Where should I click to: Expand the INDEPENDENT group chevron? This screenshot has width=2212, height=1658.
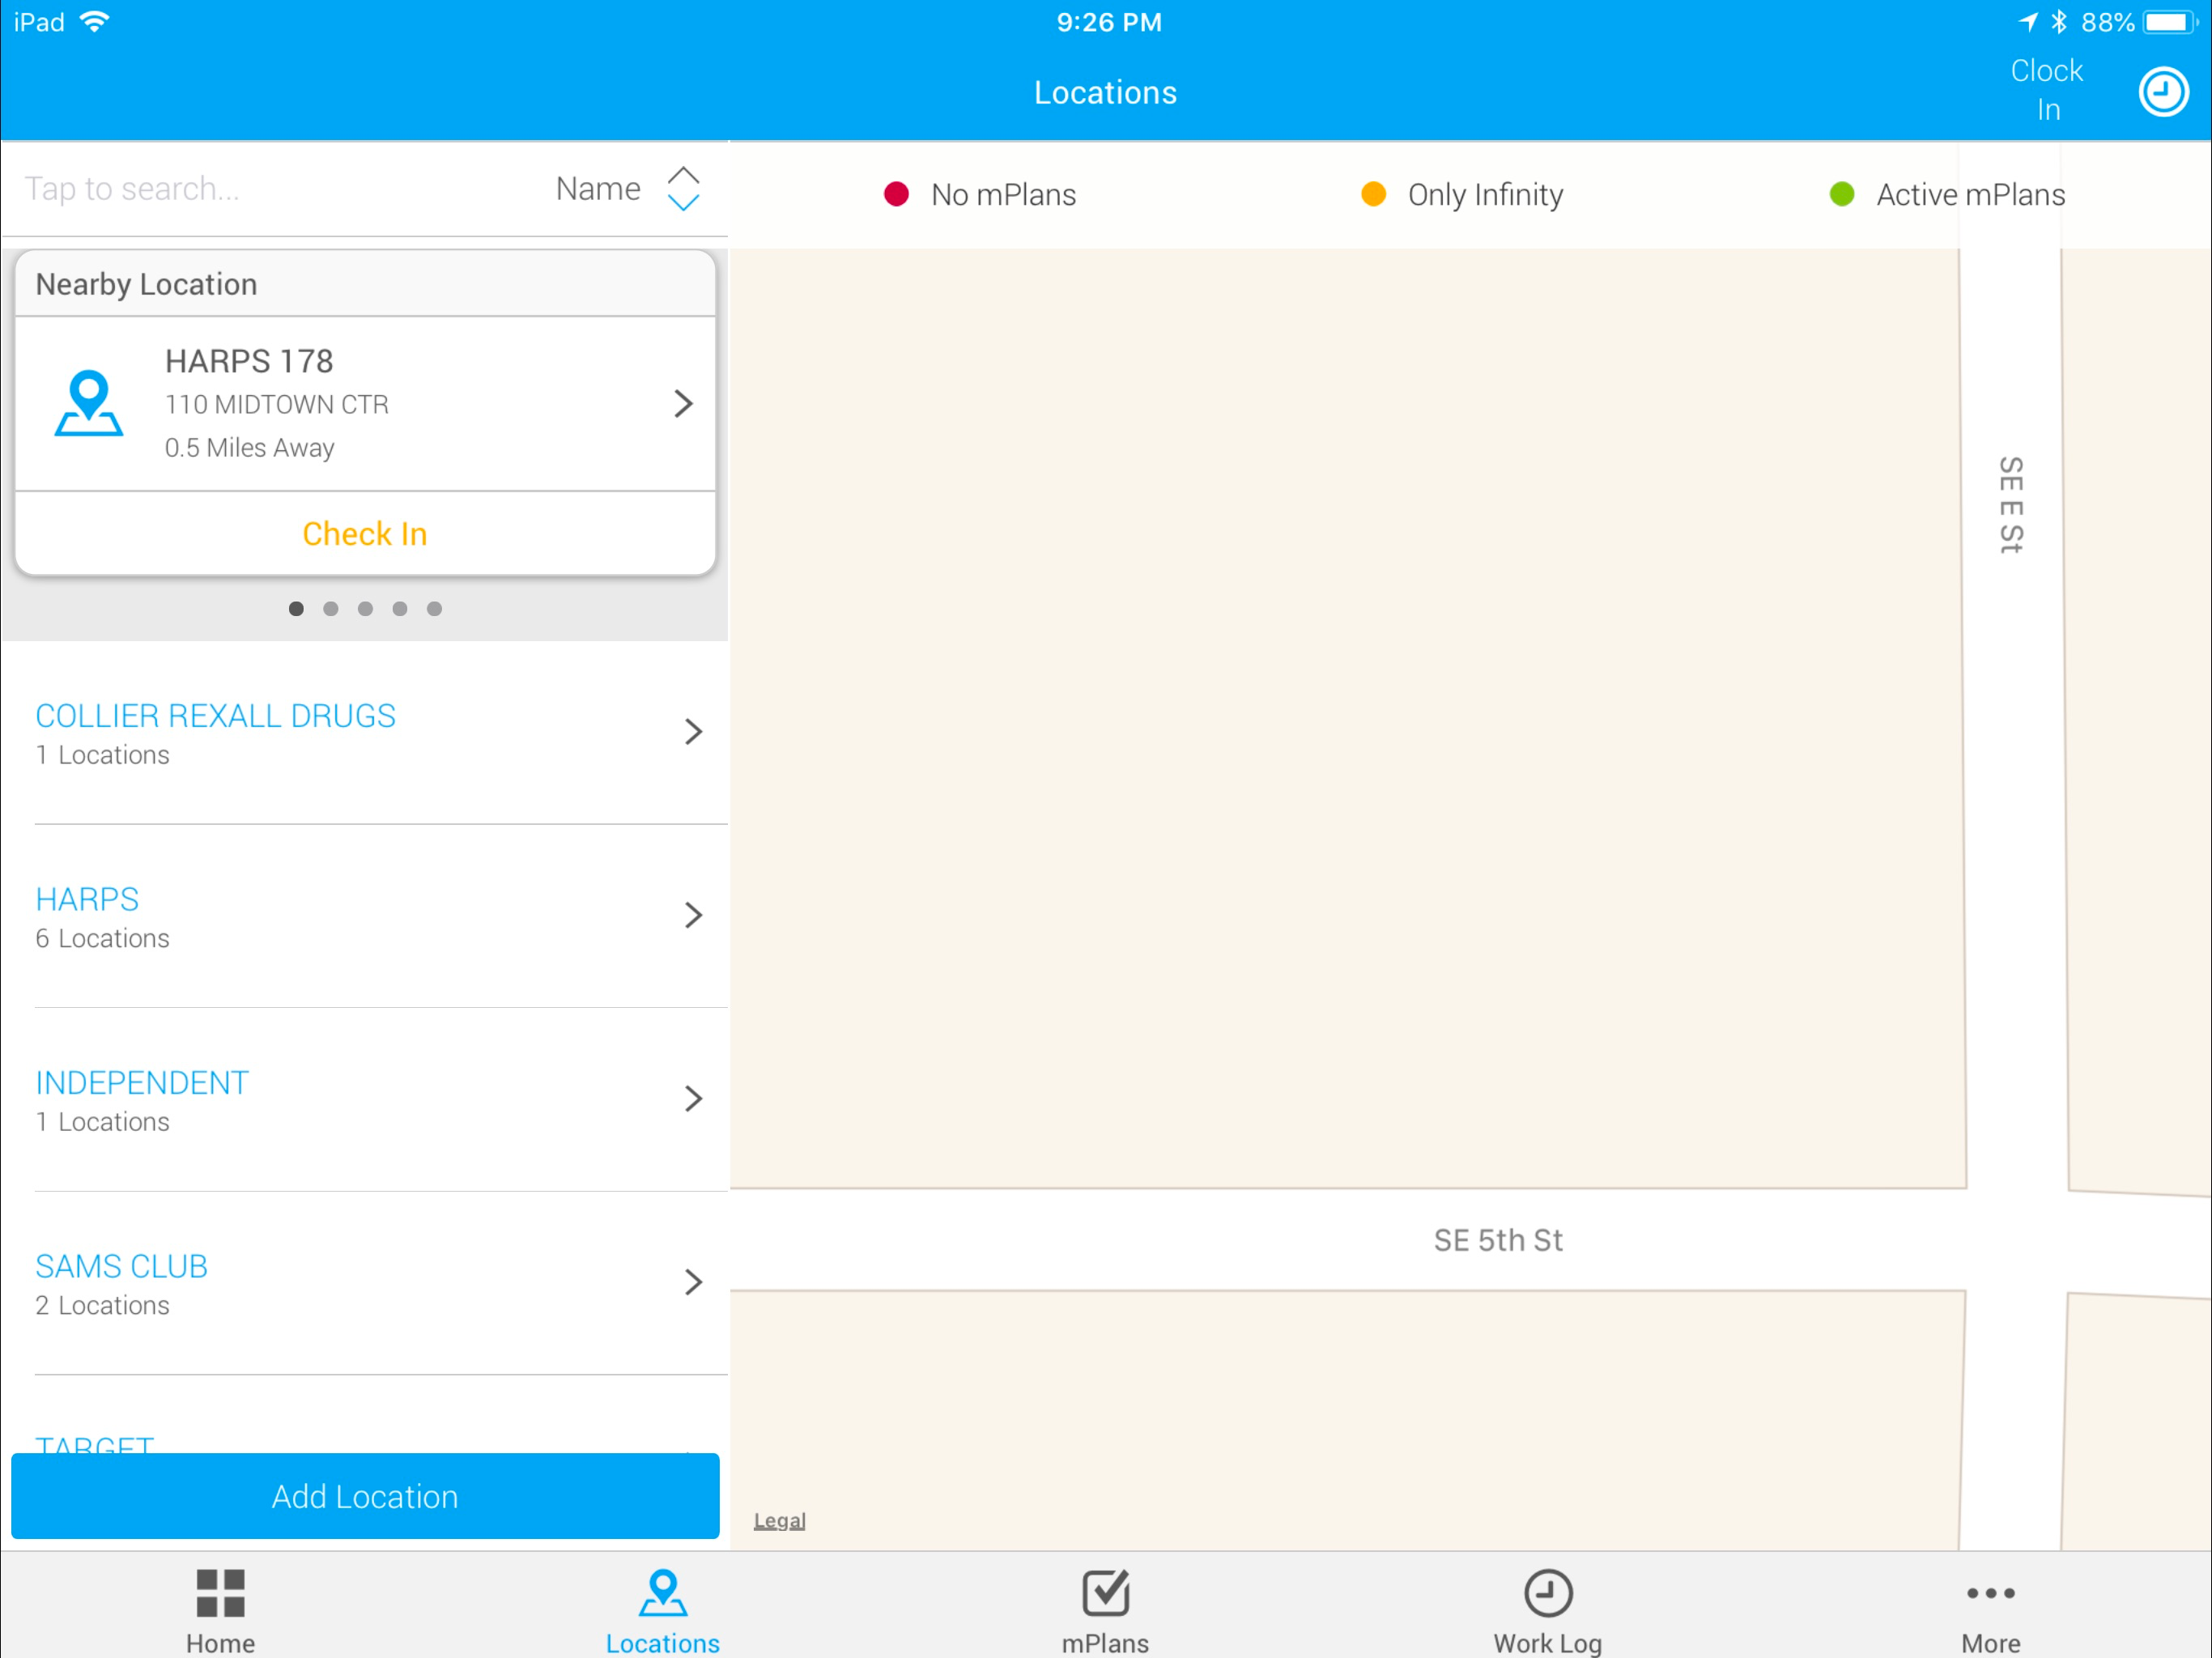tap(693, 1099)
